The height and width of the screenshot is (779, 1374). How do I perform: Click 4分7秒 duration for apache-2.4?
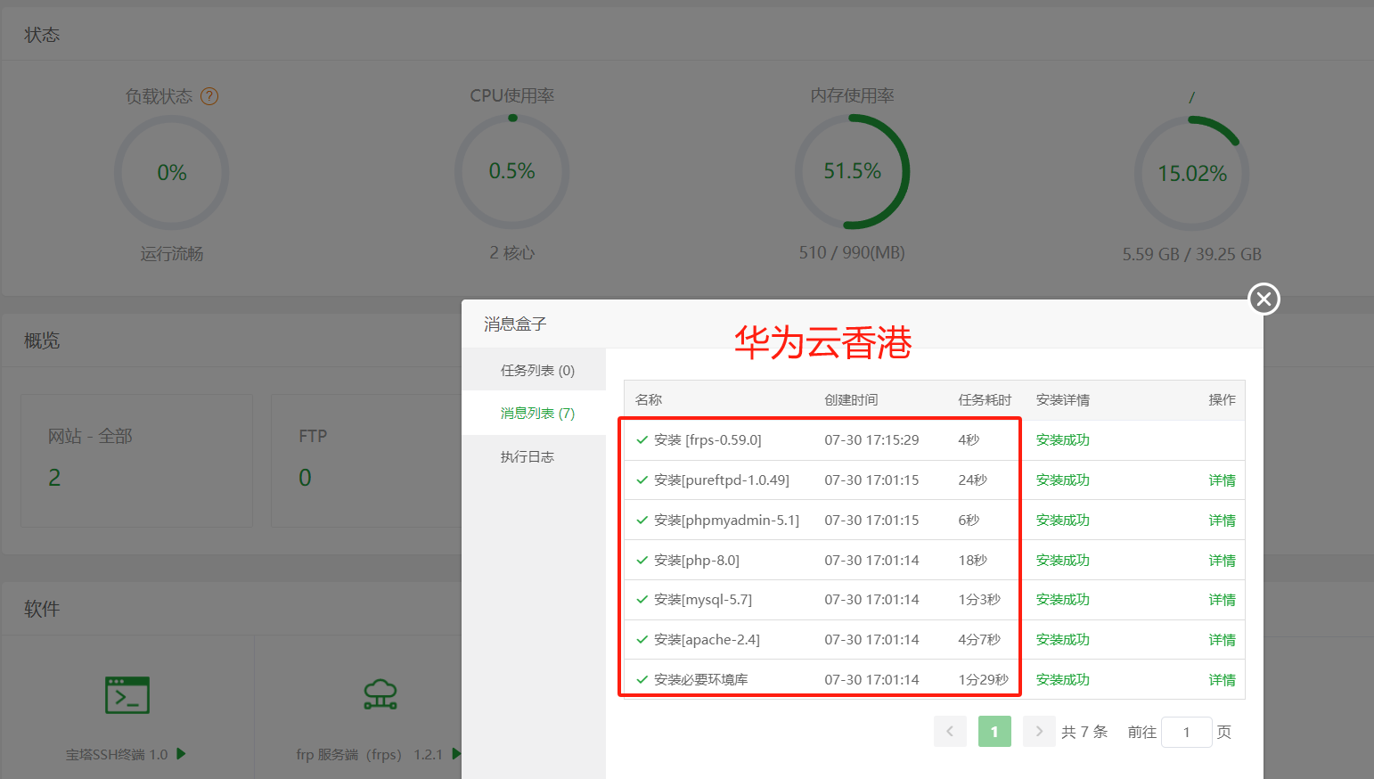979,640
